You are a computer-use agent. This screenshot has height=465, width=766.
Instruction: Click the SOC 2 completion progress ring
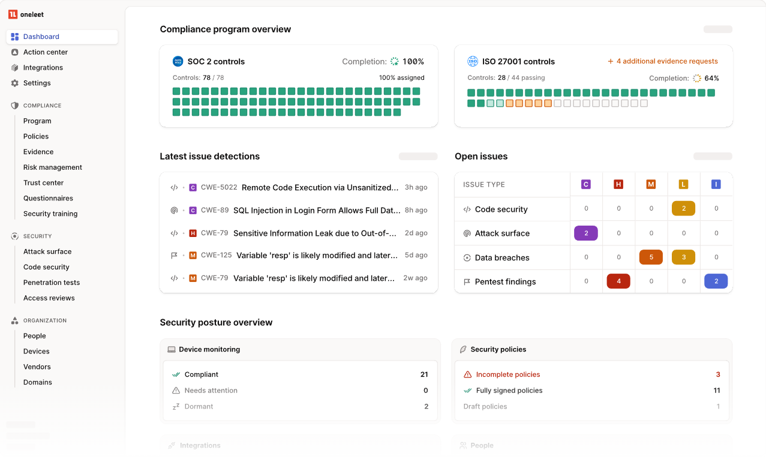[395, 61]
